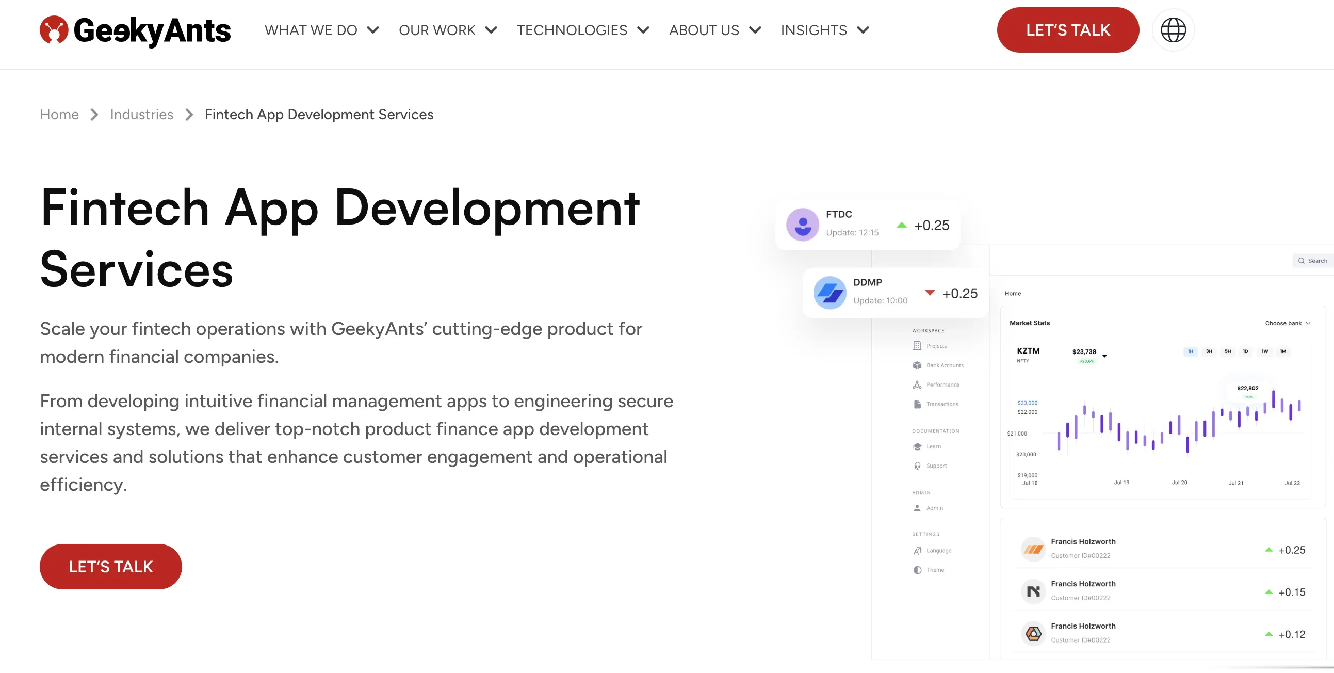Viewport: 1334px width, 673px height.
Task: Click the GeekyAnts wordmark
Action: coord(152,31)
